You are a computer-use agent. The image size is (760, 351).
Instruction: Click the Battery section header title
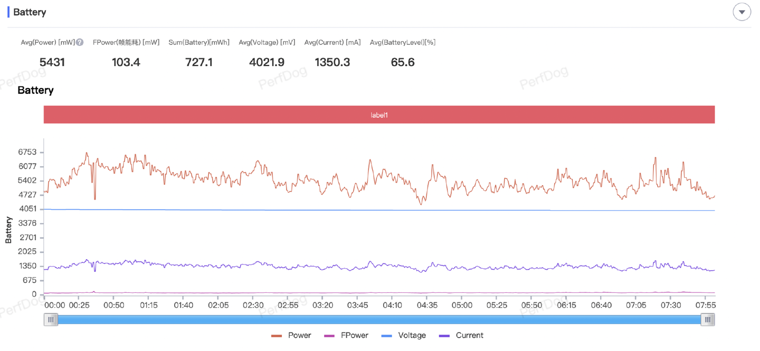[30, 12]
